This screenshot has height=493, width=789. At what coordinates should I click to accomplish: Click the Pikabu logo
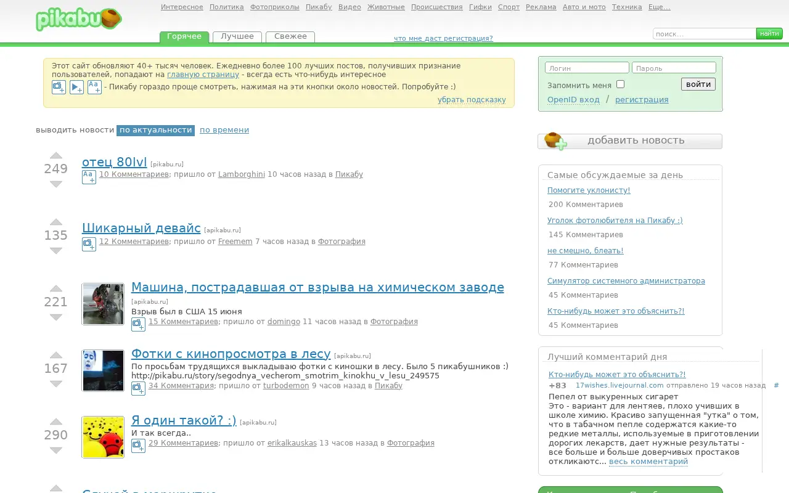tap(78, 19)
